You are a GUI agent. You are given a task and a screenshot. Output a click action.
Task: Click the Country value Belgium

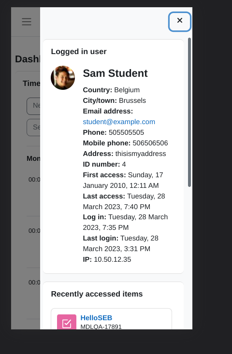[x=127, y=90]
